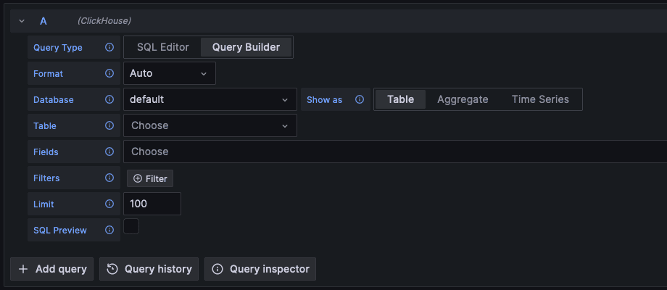Show results as Time Series

[540, 99]
